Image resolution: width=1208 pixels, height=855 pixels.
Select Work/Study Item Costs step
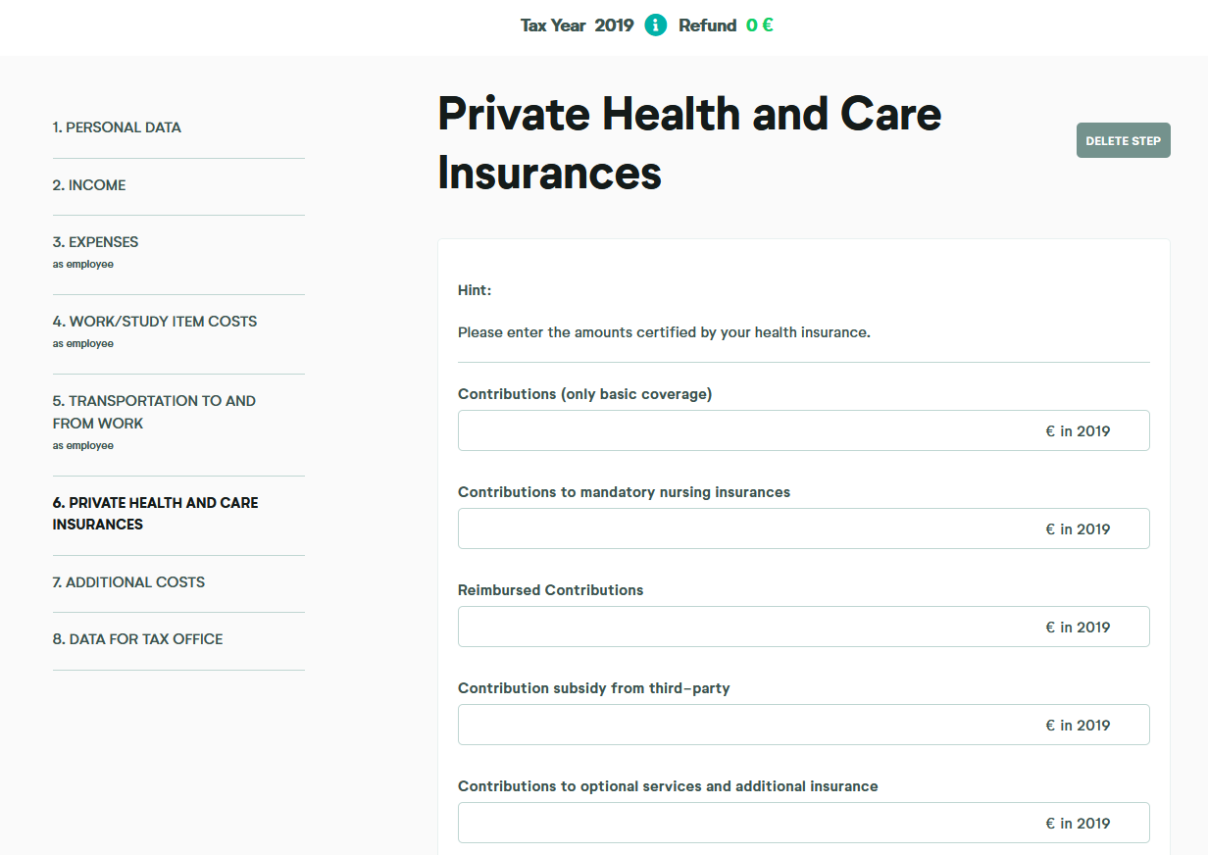(155, 331)
